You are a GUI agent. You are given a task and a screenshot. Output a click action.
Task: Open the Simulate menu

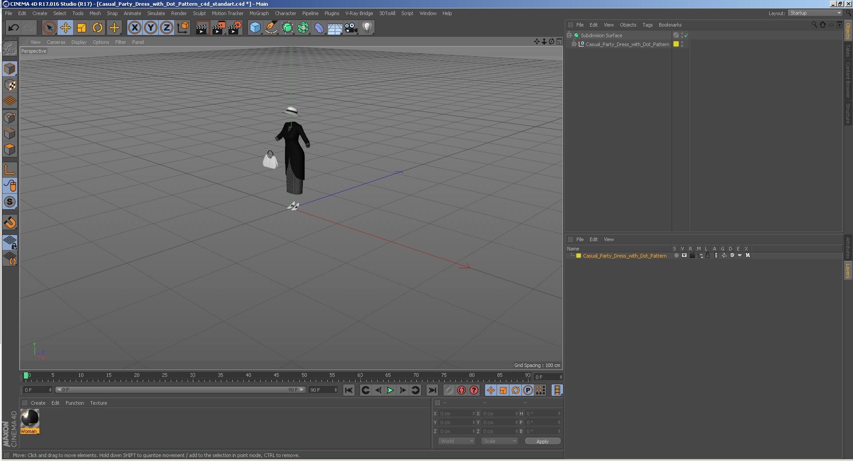click(x=156, y=13)
